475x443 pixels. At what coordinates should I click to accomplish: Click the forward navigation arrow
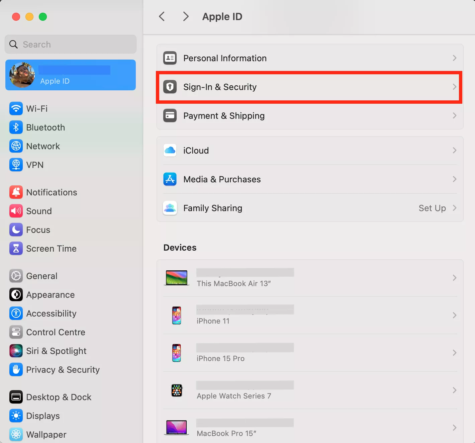pos(186,16)
